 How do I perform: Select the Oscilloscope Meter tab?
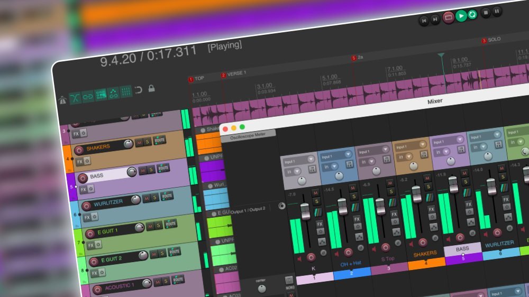point(248,136)
